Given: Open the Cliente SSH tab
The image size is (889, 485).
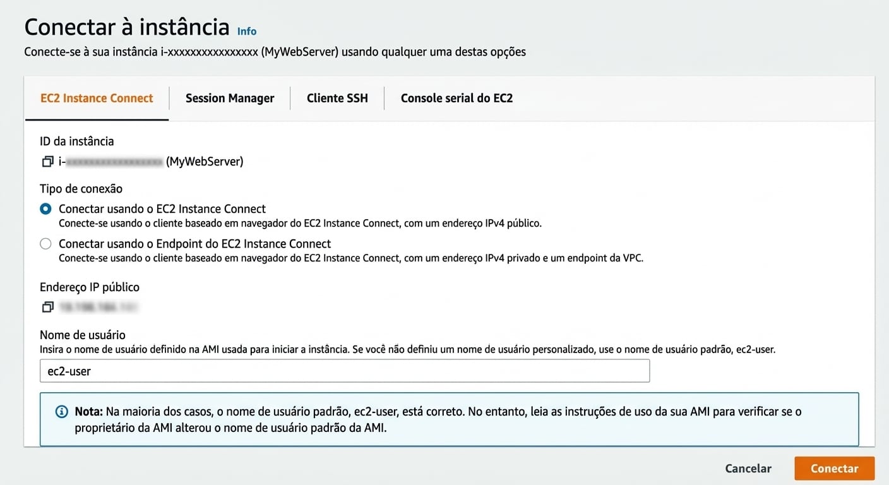Looking at the screenshot, I should coord(337,98).
